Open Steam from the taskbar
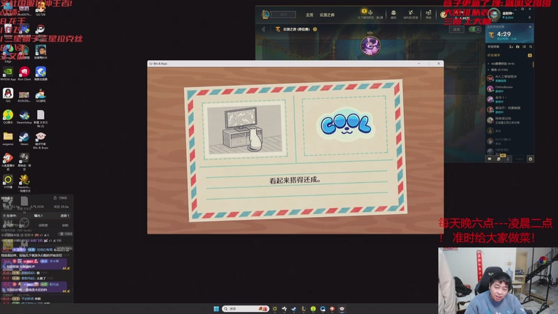Image resolution: width=558 pixels, height=314 pixels. point(294,308)
